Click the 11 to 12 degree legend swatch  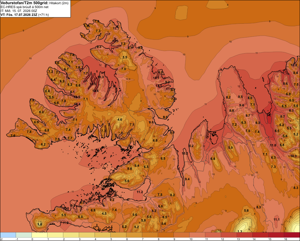213,235
